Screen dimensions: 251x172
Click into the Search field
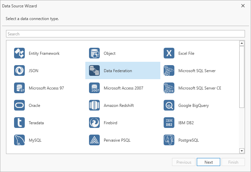tap(125, 34)
